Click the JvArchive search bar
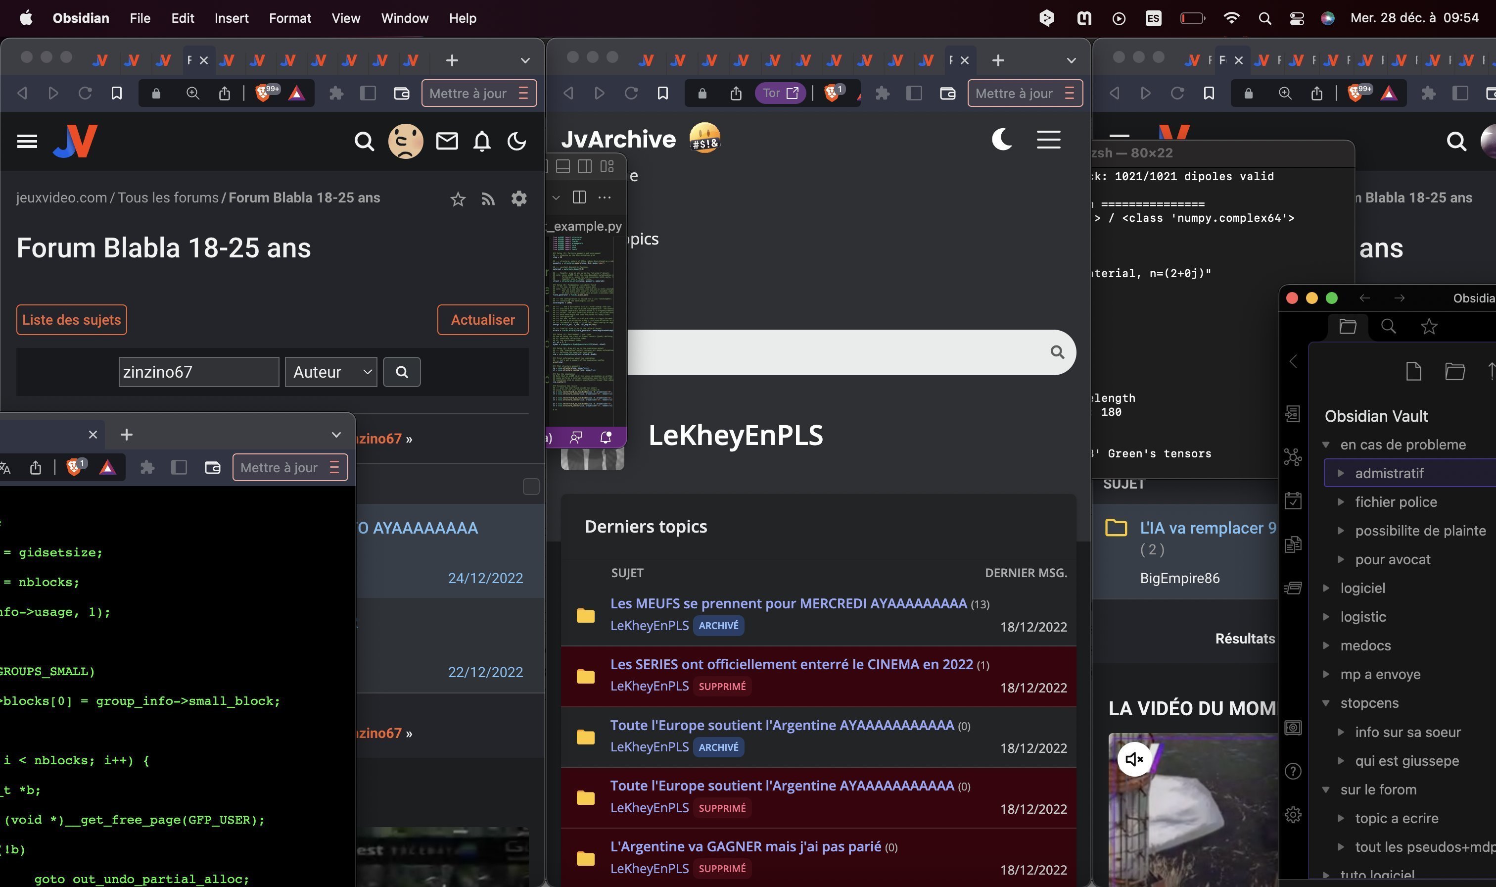The width and height of the screenshot is (1496, 887). tap(851, 352)
